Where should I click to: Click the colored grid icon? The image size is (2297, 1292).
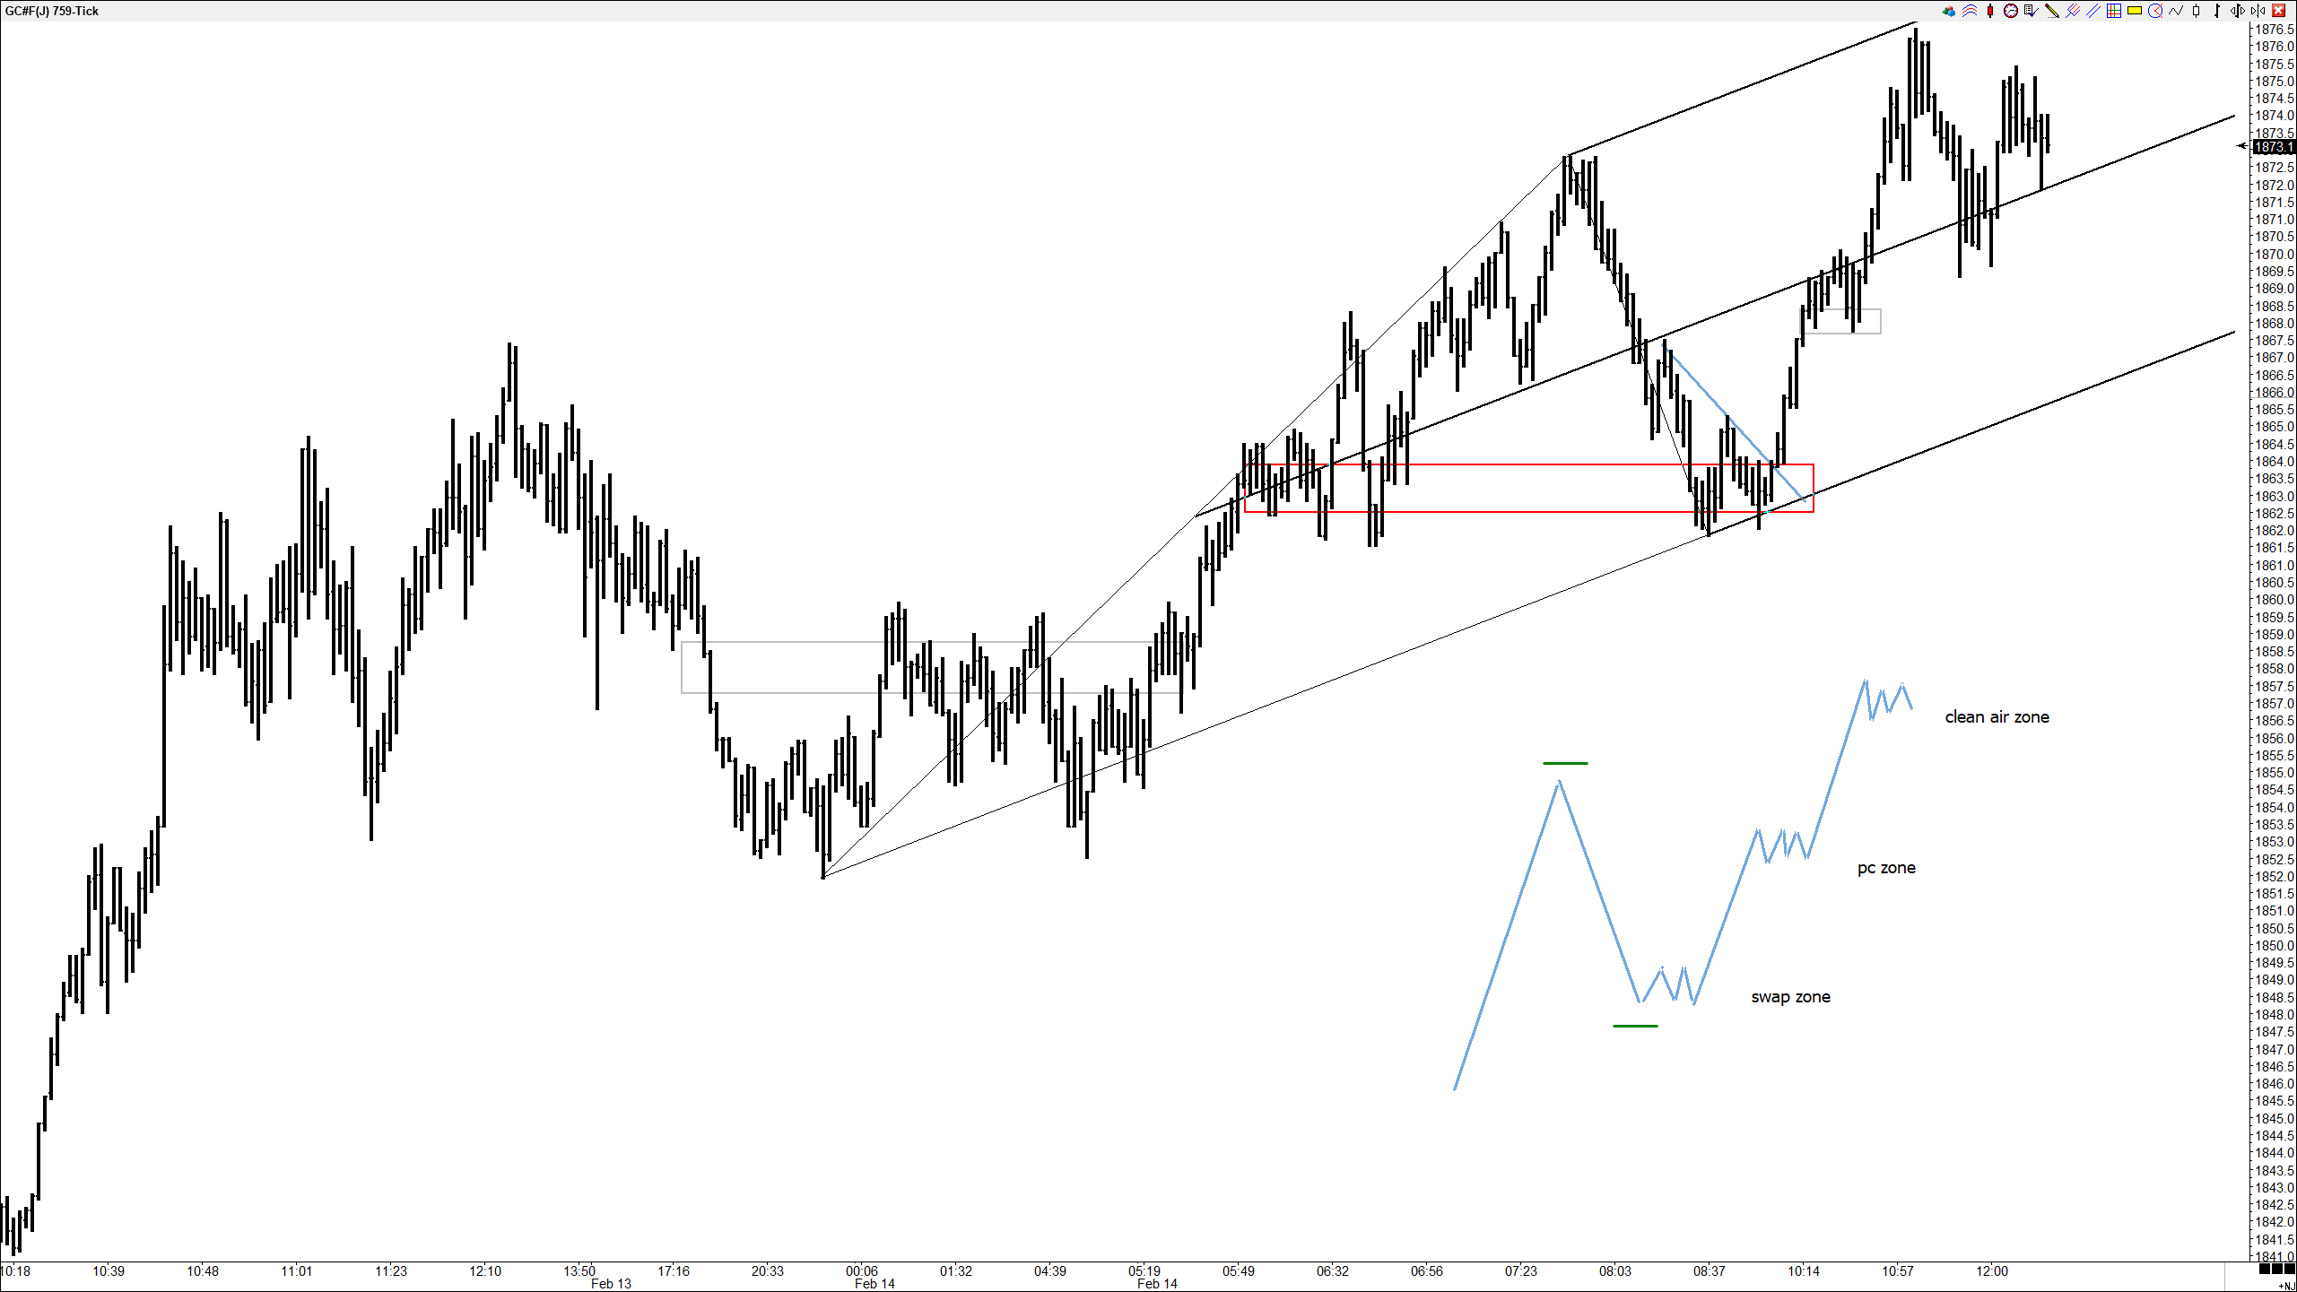2114,11
